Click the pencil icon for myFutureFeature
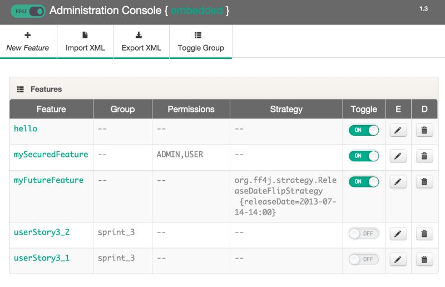 398,182
